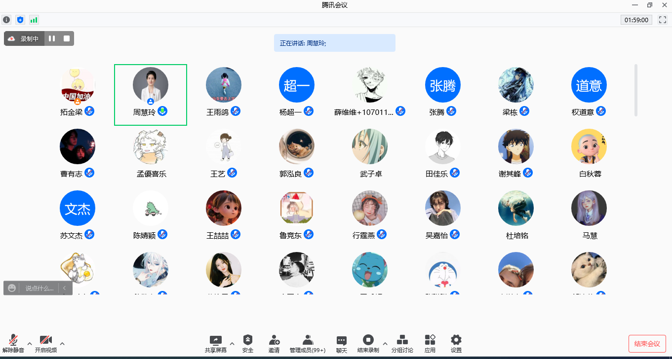Open 分组讨论 breakout rooms
This screenshot has width=672, height=359.
402,344
